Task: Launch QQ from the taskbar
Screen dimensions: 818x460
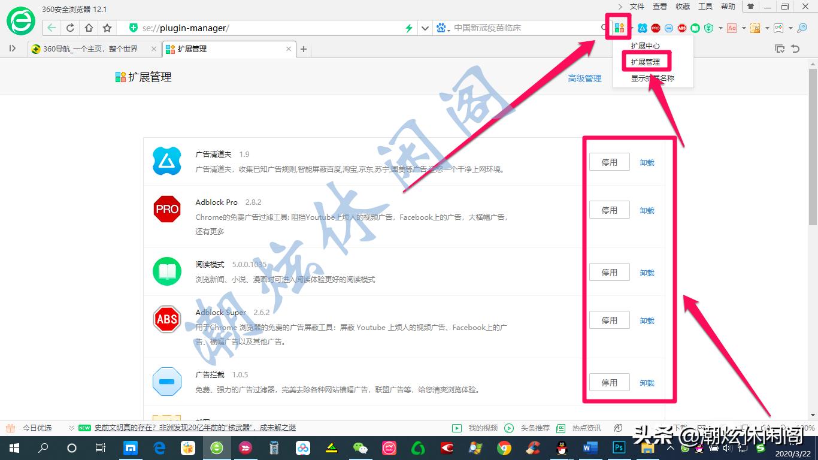Action: coord(562,447)
